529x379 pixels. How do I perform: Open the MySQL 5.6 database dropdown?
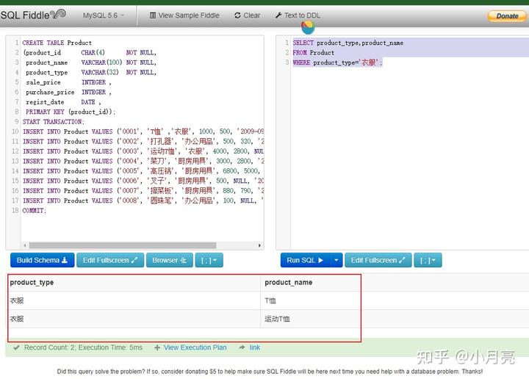click(104, 15)
